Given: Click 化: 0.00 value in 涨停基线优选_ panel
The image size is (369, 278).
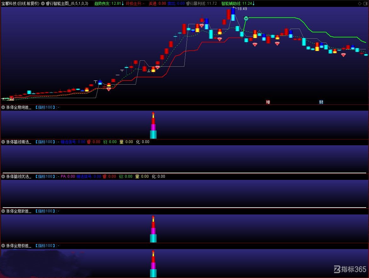Looking at the screenshot, I should [159, 176].
